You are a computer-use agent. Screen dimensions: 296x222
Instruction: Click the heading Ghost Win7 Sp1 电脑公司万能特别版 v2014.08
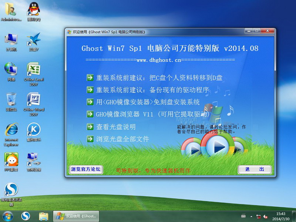(x=170, y=48)
